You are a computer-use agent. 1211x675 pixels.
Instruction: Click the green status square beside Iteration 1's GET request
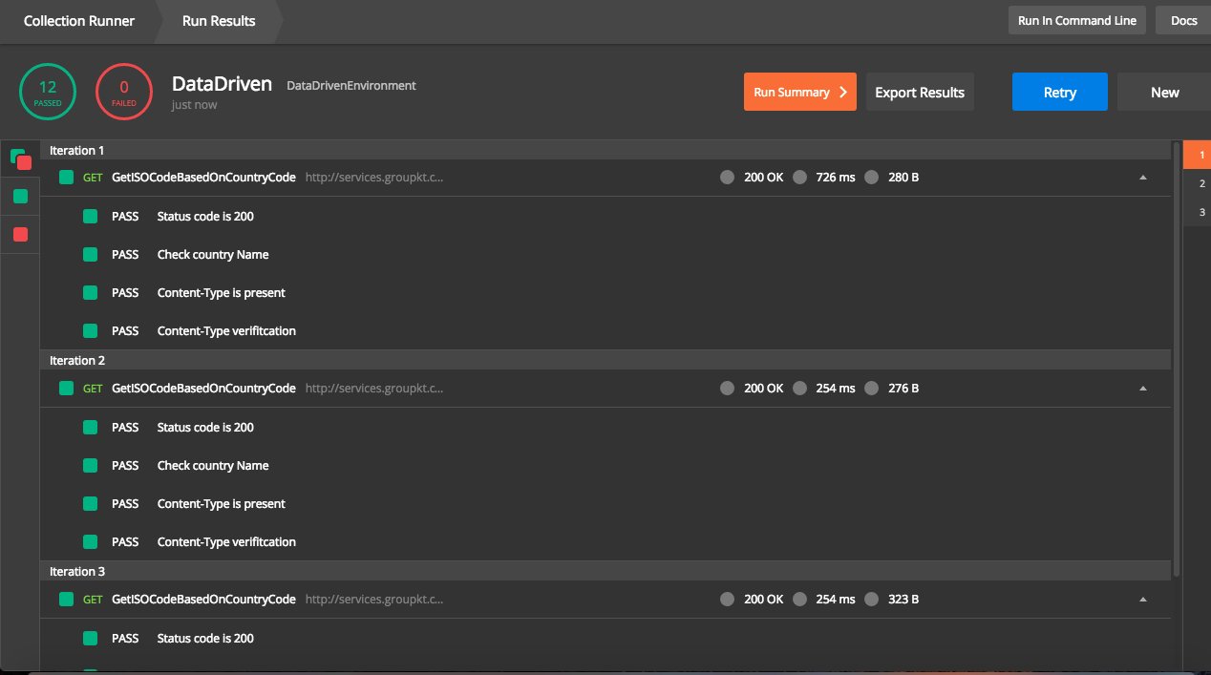pyautogui.click(x=64, y=177)
